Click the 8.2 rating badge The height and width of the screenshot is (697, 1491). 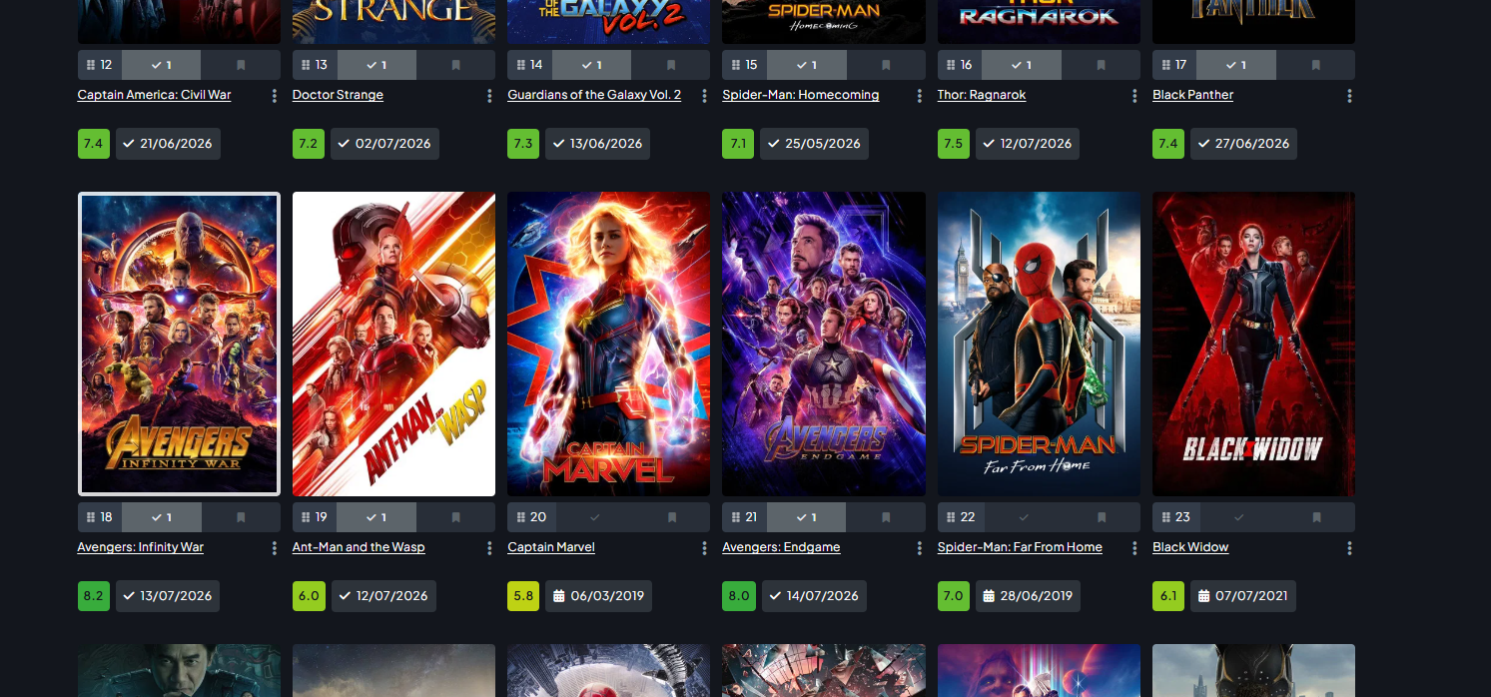point(94,596)
